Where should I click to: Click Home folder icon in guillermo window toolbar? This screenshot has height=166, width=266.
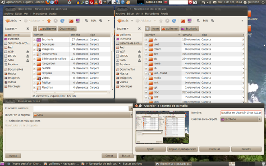71,21
